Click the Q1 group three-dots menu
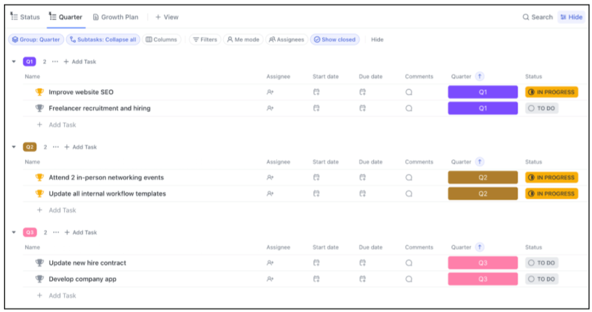The image size is (592, 312). [55, 61]
